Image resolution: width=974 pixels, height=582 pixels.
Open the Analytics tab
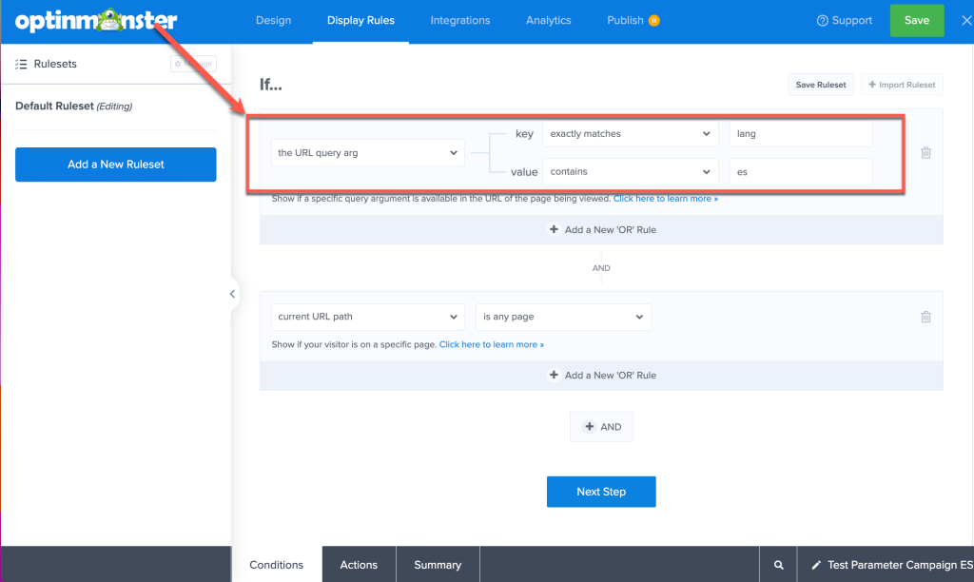[x=549, y=21]
